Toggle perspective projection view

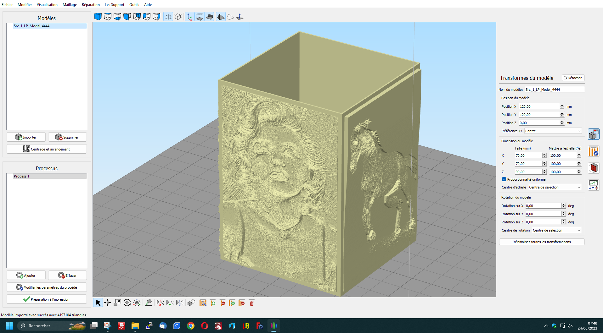point(168,17)
